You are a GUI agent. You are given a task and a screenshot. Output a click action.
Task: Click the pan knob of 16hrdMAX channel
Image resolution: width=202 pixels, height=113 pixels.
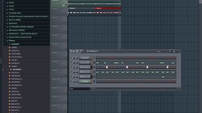pyautogui.click(x=74, y=58)
